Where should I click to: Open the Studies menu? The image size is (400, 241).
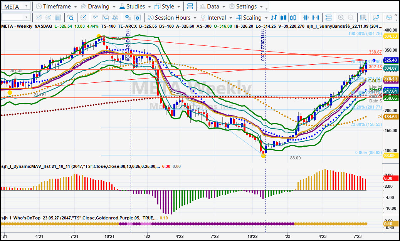135,7
